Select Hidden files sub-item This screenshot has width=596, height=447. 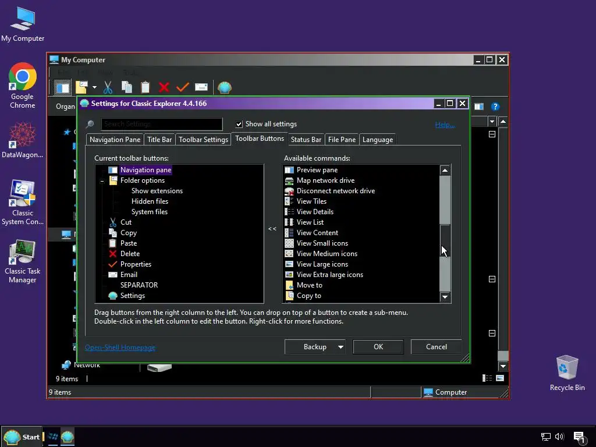click(x=150, y=201)
